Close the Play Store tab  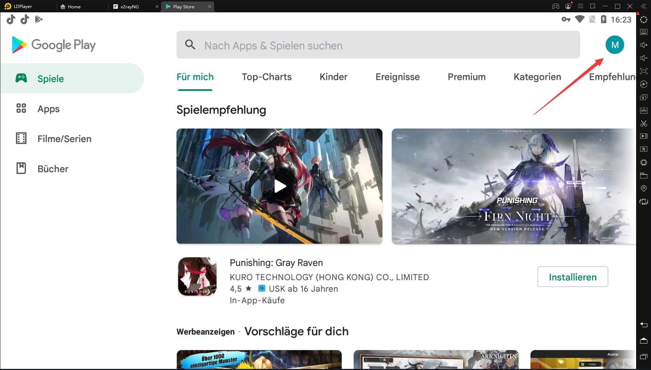tap(210, 7)
